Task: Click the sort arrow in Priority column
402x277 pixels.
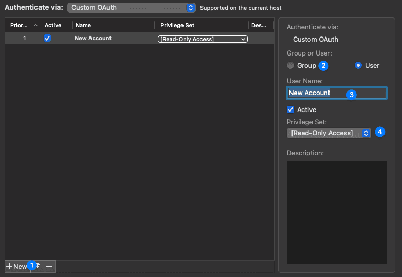Action: [x=35, y=25]
